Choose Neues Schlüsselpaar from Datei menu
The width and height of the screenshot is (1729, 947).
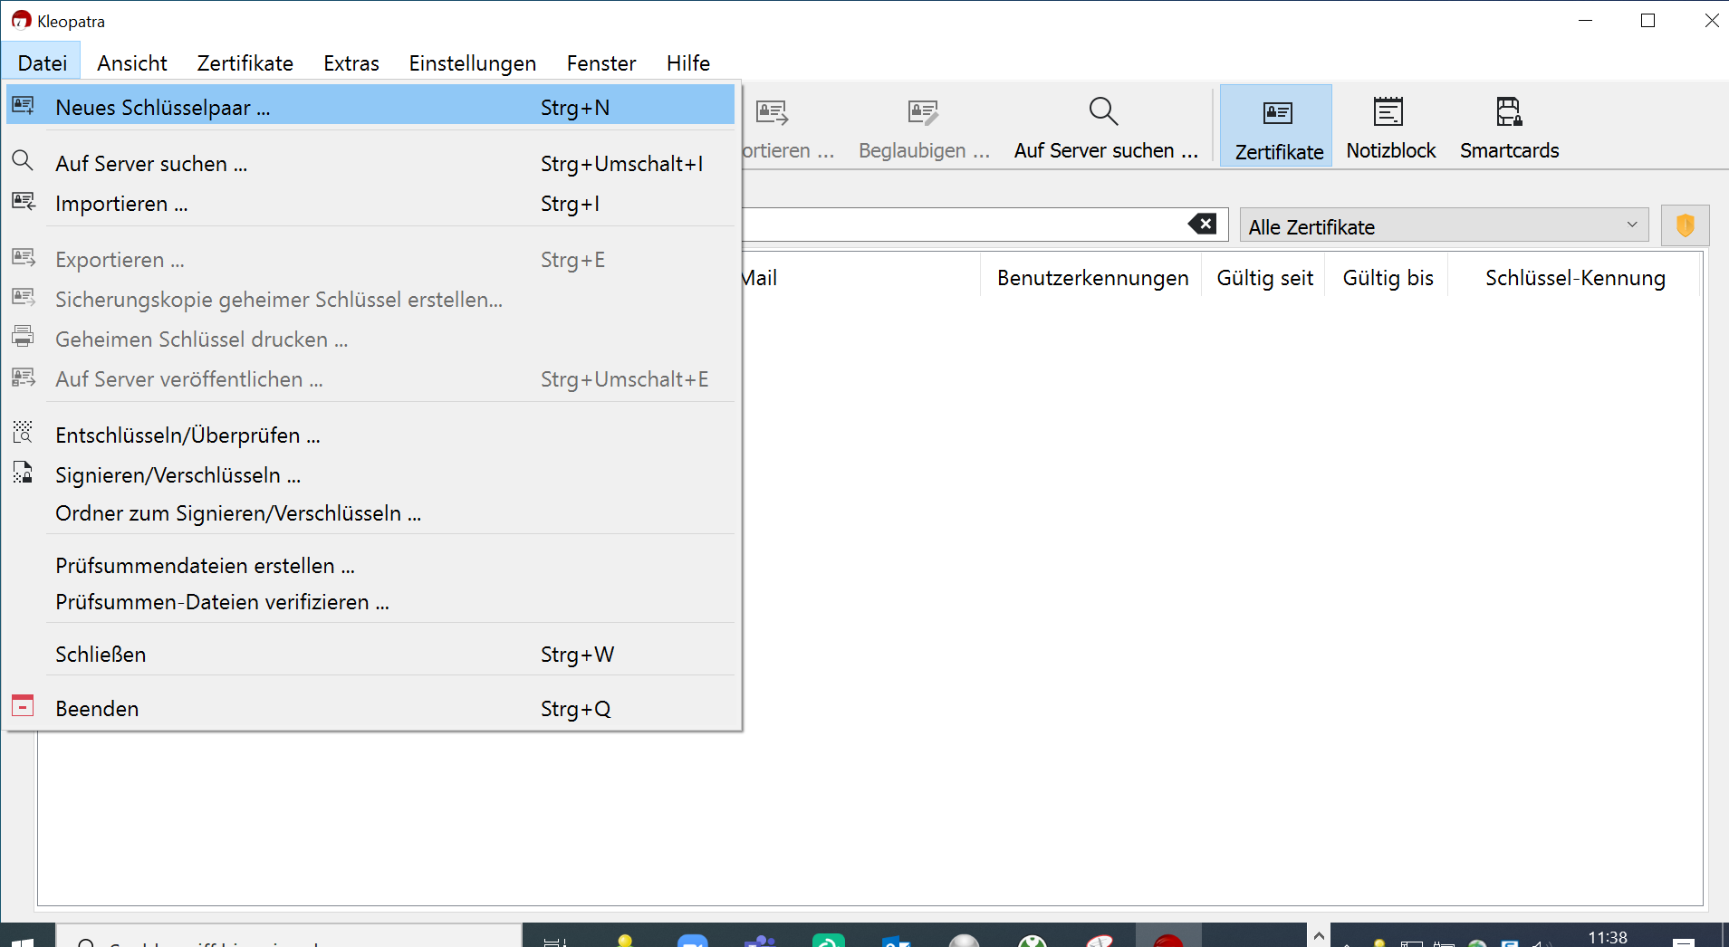(163, 108)
